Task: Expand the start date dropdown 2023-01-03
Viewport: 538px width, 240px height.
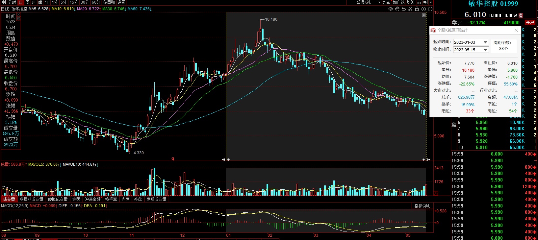Action: pos(485,42)
